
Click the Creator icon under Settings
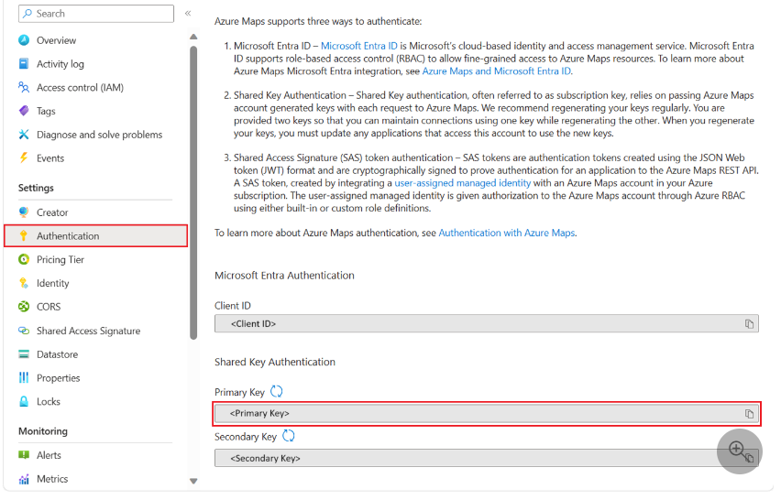click(x=24, y=212)
